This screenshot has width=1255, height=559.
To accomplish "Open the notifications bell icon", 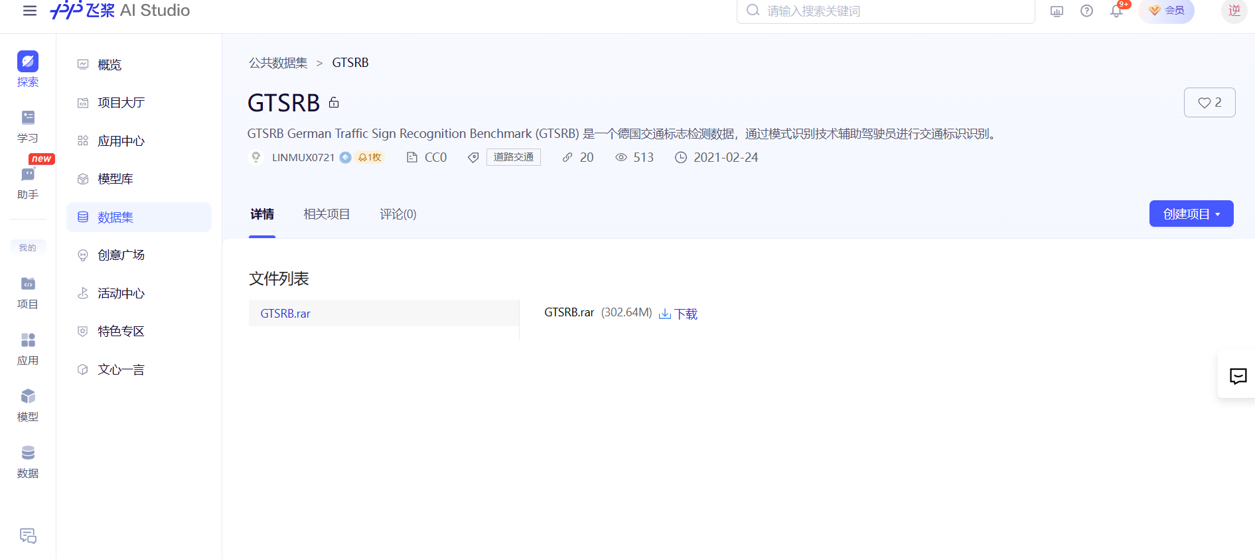I will pos(1116,11).
